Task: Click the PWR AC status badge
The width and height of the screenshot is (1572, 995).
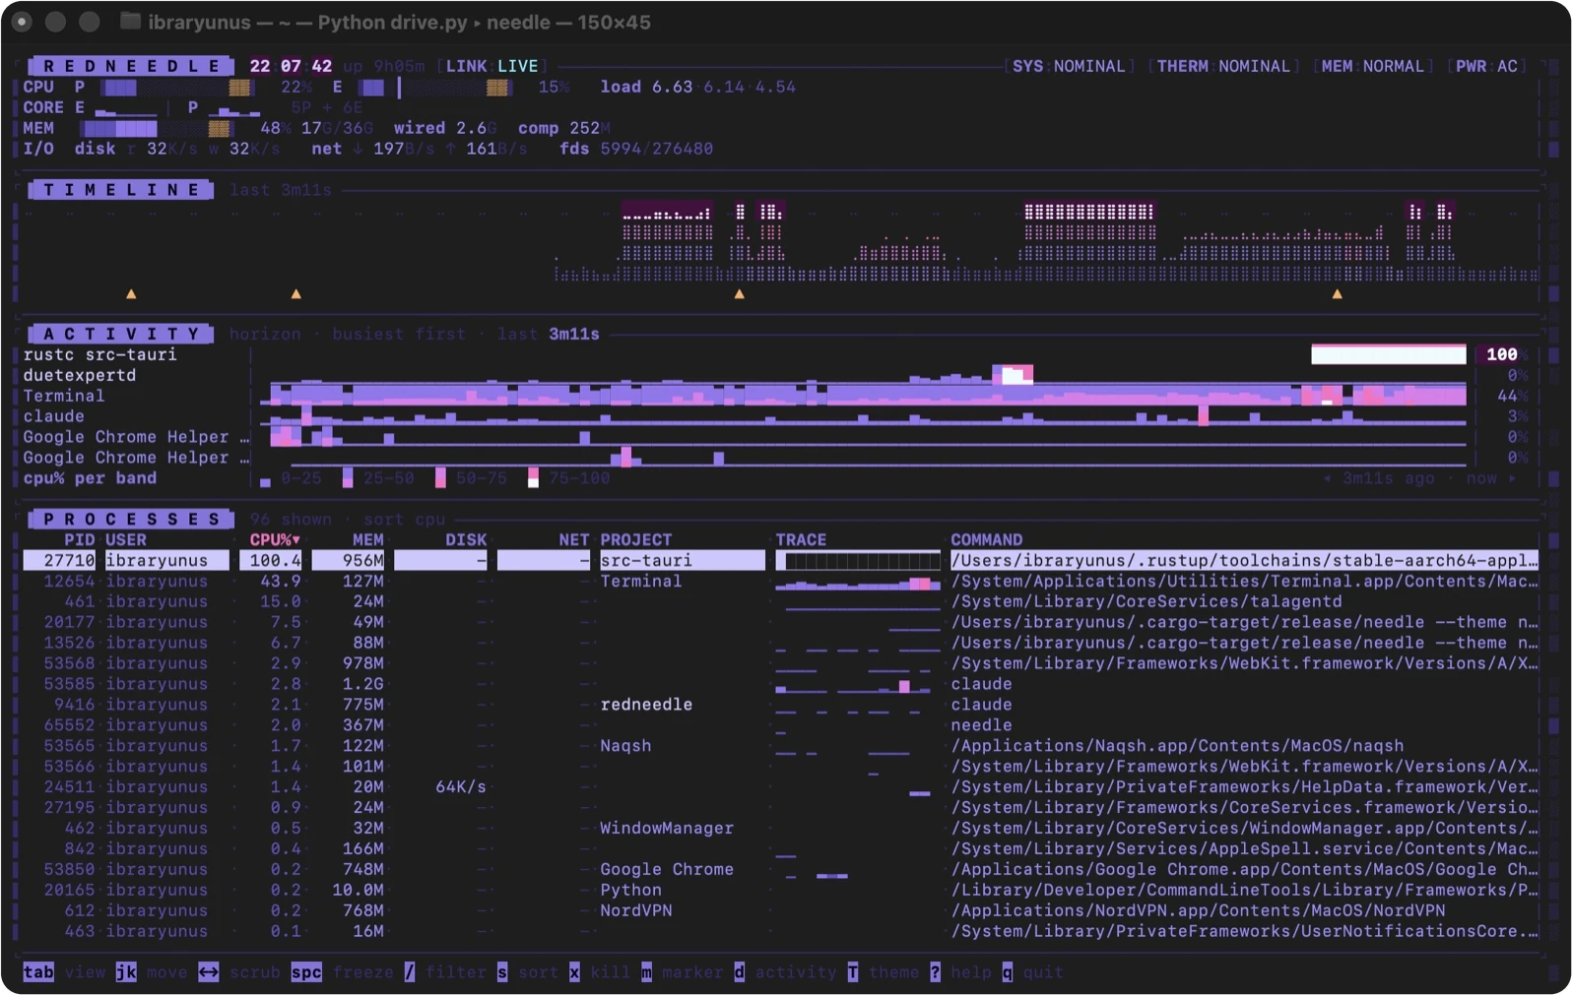Action: 1487,66
